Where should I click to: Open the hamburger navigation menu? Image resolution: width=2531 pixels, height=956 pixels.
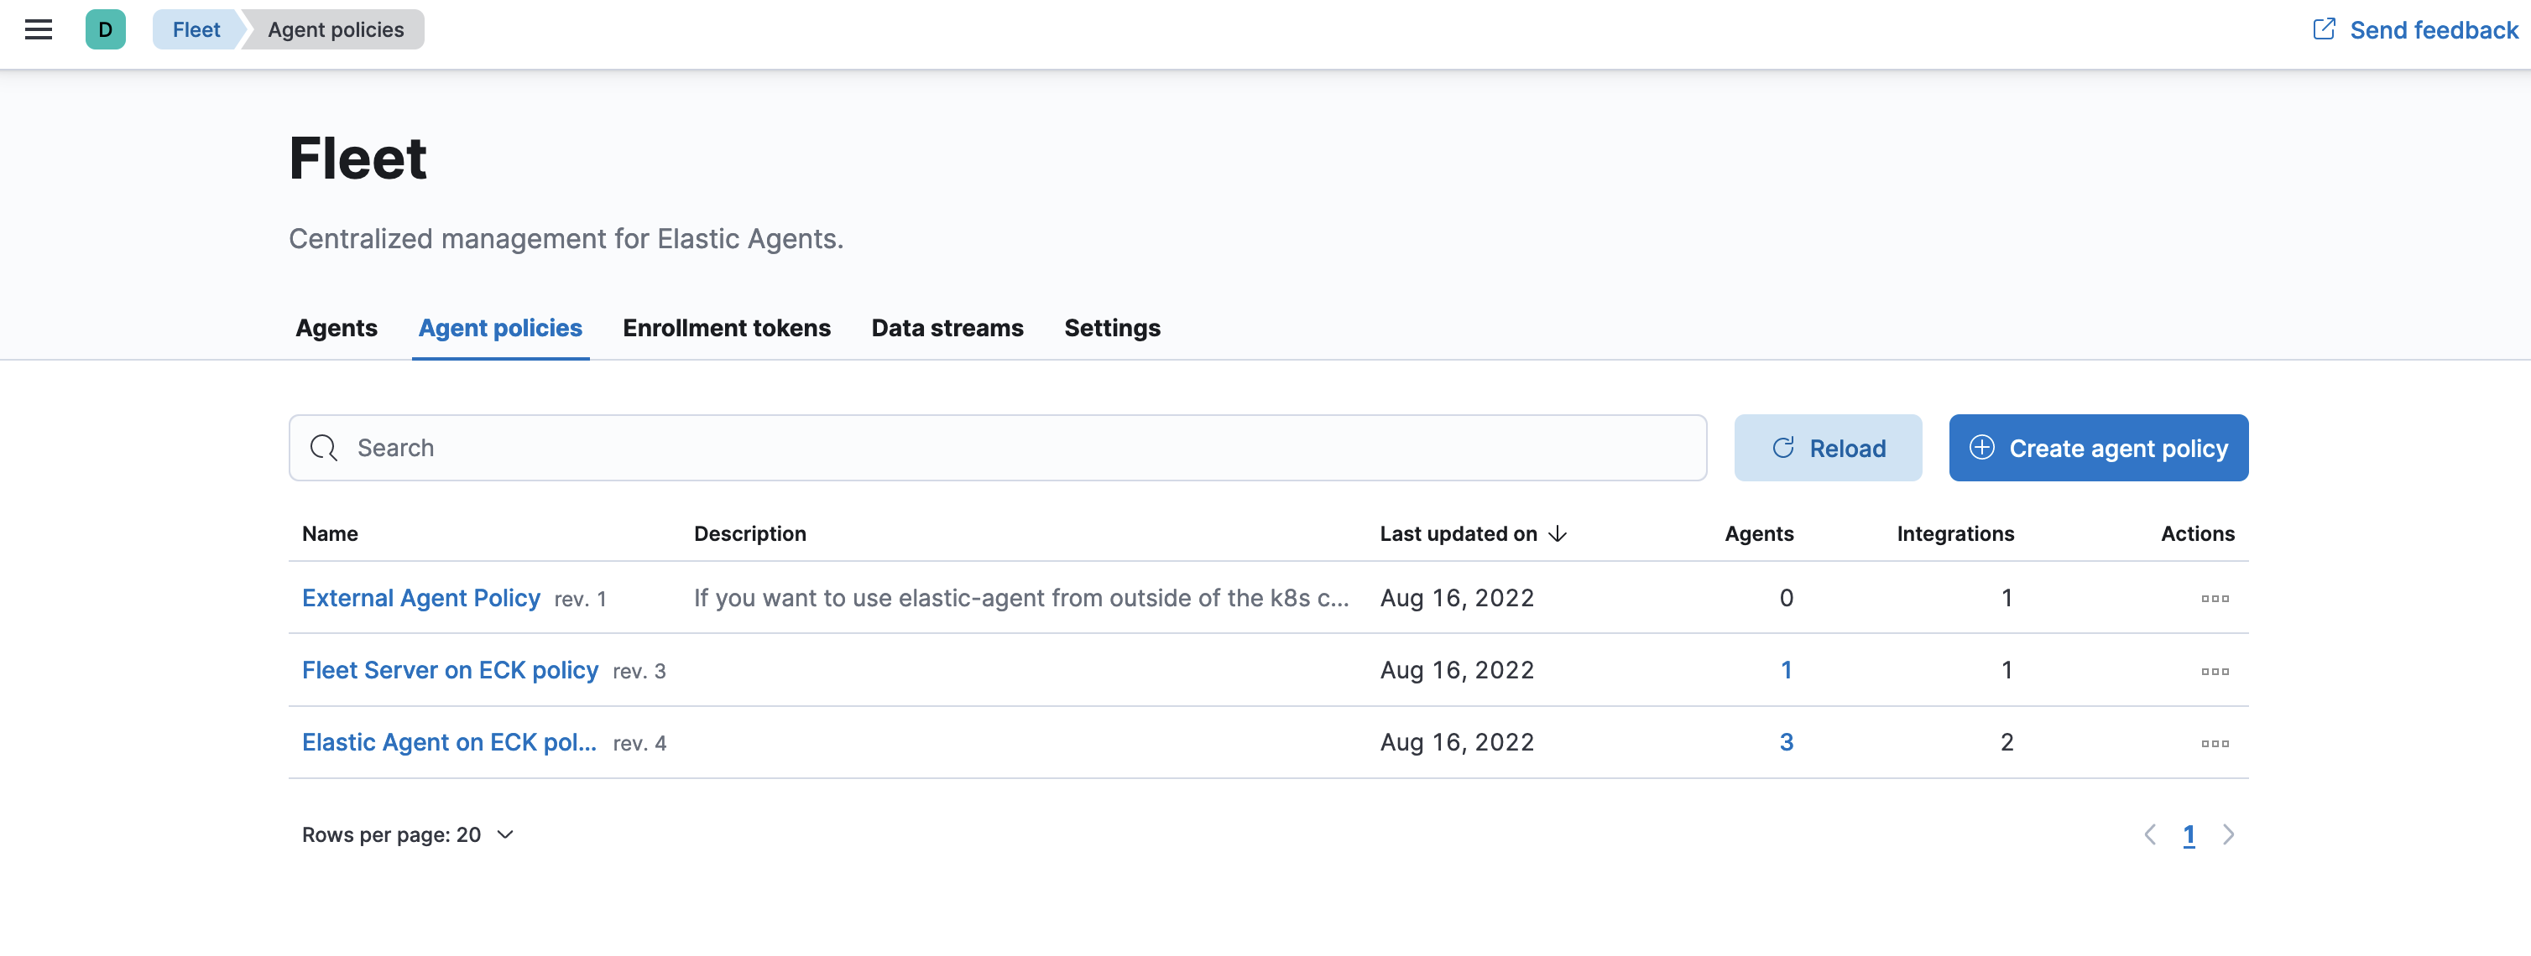(x=39, y=29)
